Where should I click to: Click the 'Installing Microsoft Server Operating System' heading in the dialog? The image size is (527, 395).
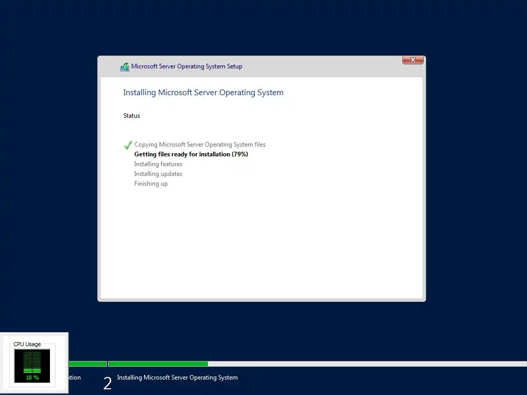point(203,93)
